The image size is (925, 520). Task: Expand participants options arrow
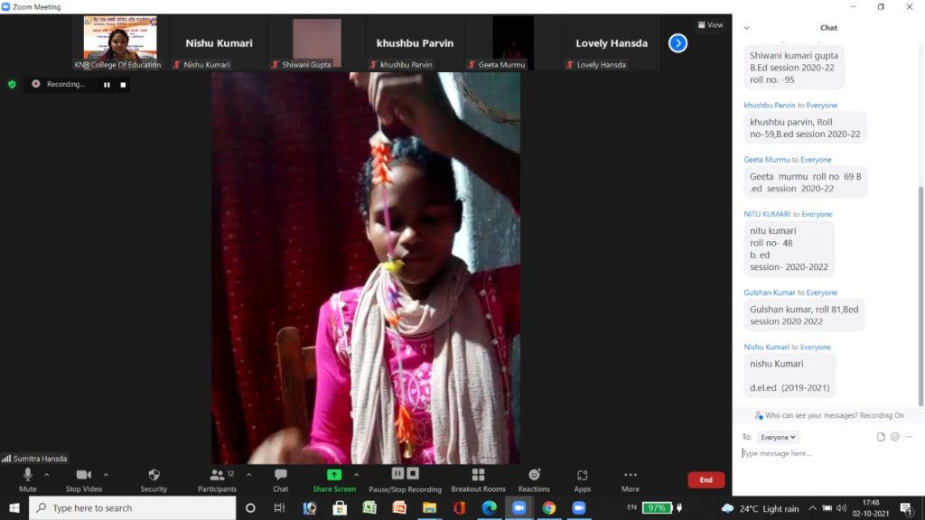pyautogui.click(x=249, y=475)
